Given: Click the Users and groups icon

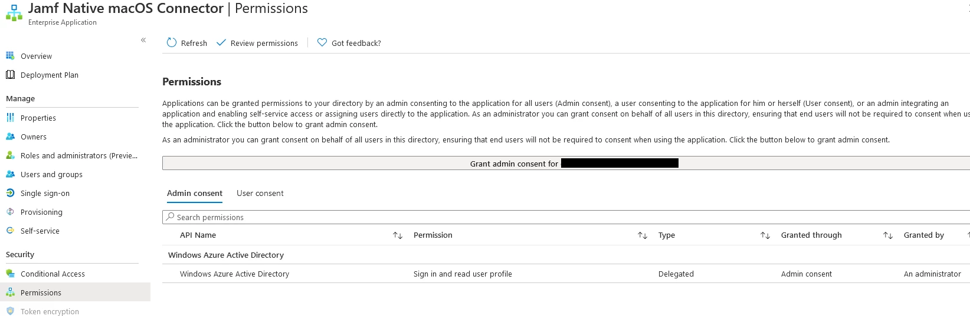Looking at the screenshot, I should 10,174.
